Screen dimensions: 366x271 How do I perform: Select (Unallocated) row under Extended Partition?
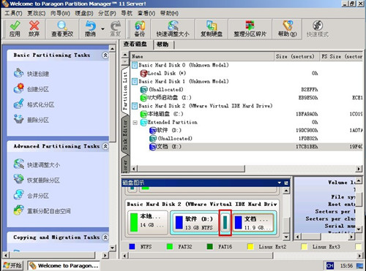[171, 139]
